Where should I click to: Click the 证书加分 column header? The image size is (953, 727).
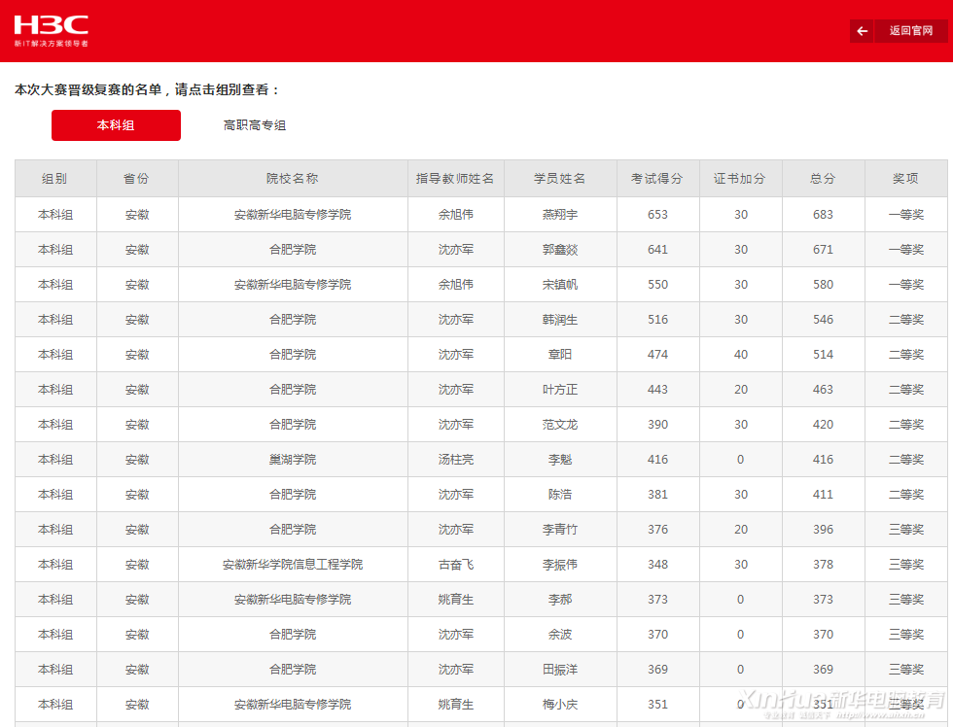point(740,179)
